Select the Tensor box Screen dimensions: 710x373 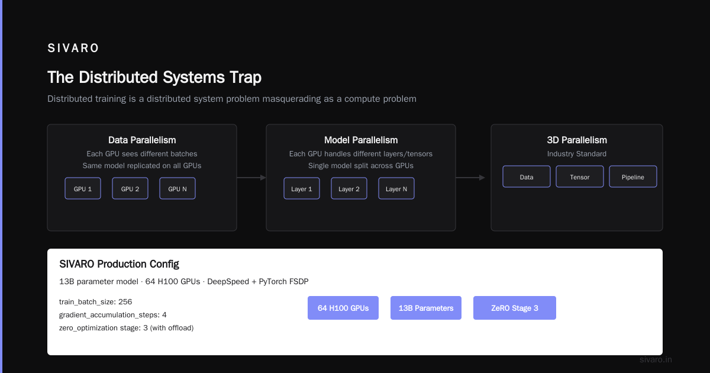pyautogui.click(x=580, y=176)
